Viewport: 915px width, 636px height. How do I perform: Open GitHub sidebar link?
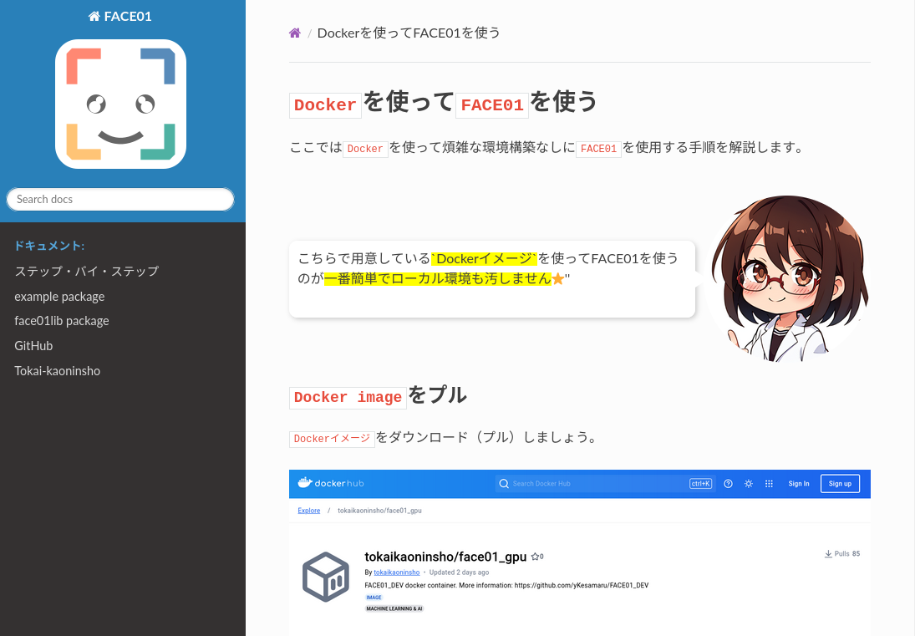(33, 346)
